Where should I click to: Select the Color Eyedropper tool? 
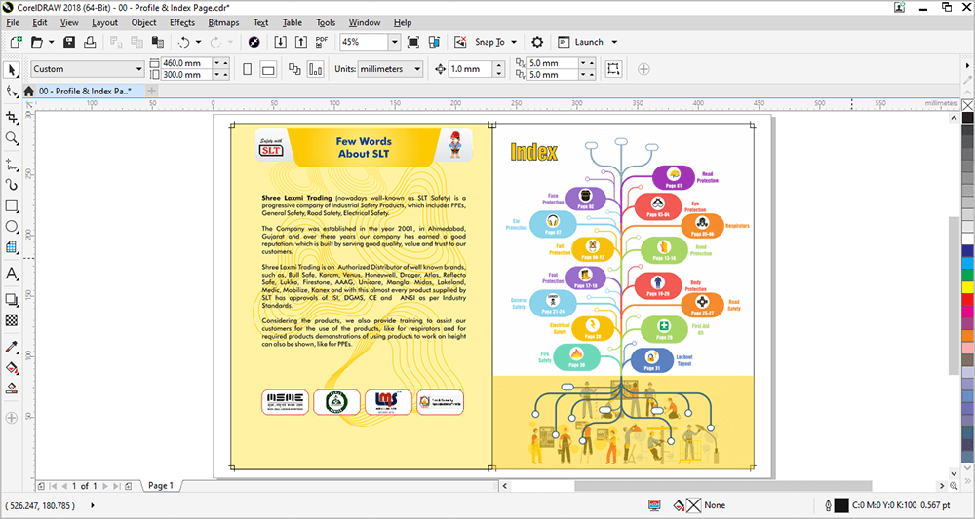pyautogui.click(x=11, y=347)
